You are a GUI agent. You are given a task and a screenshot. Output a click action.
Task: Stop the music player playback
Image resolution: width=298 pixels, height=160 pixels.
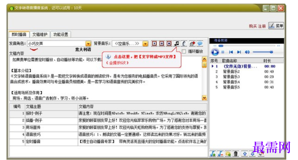223,52
